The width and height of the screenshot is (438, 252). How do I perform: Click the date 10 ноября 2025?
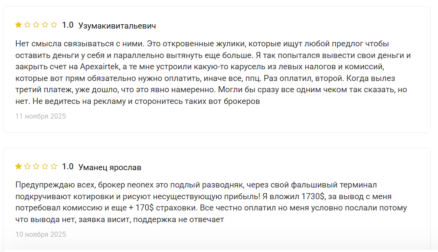point(41,234)
